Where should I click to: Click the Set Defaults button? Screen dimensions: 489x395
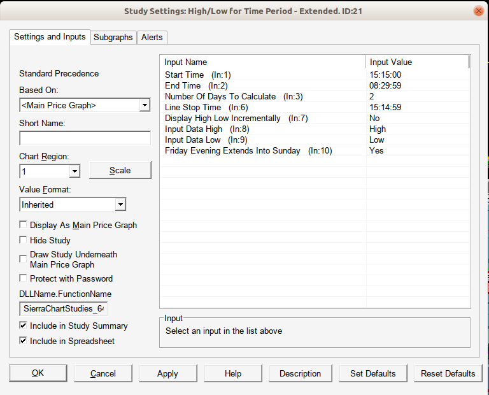coord(373,373)
